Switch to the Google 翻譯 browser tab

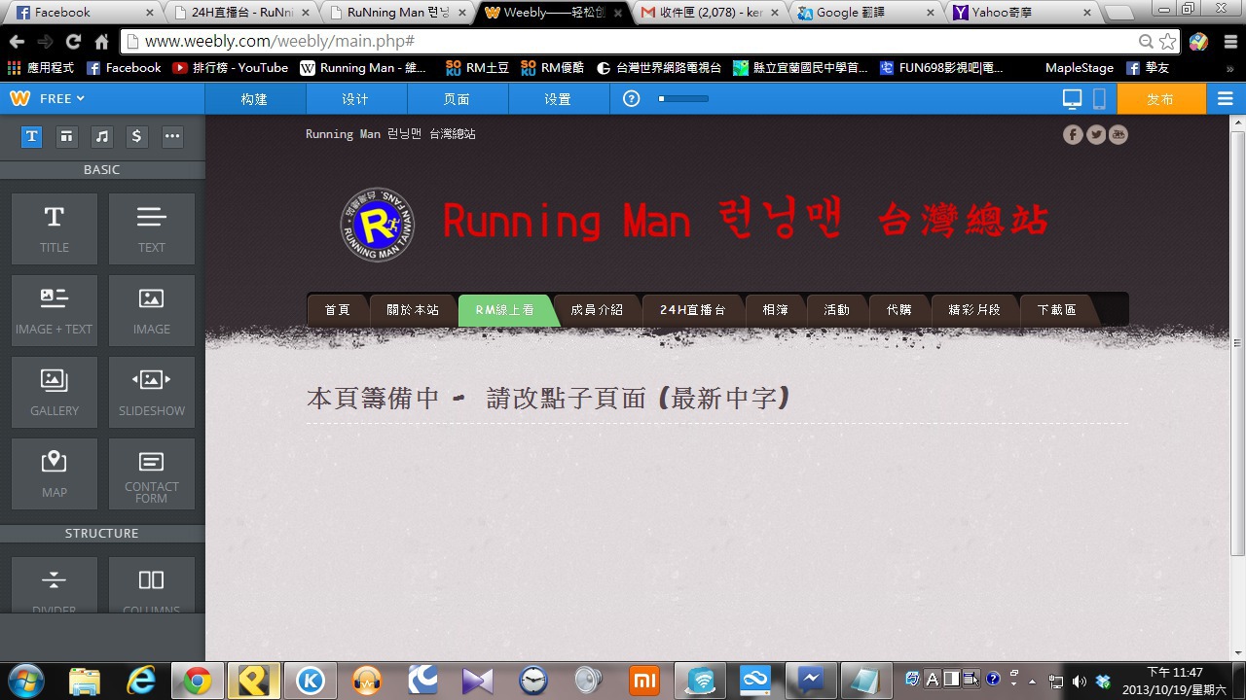click(864, 13)
